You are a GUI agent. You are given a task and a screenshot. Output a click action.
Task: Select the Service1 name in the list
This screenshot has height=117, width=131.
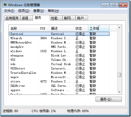[17, 34]
